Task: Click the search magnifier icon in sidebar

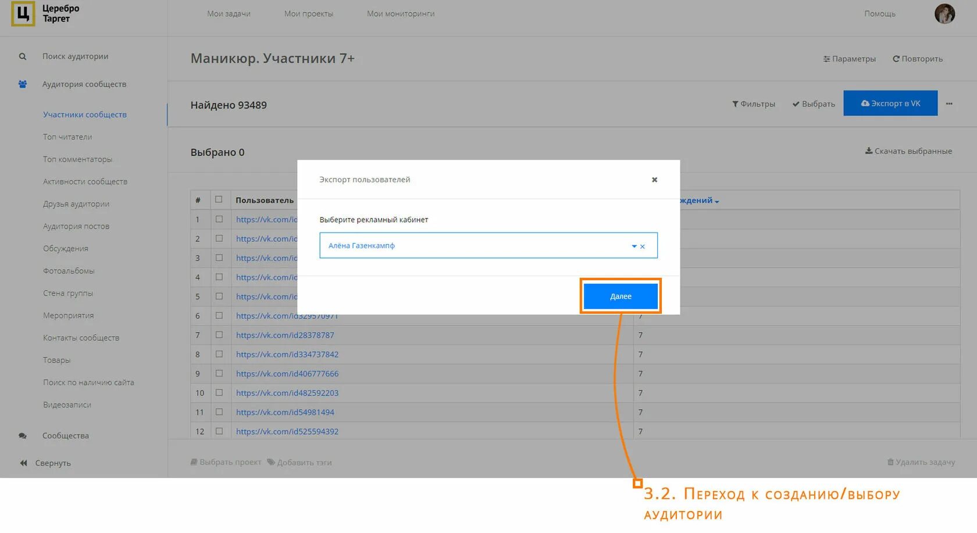Action: pos(23,56)
